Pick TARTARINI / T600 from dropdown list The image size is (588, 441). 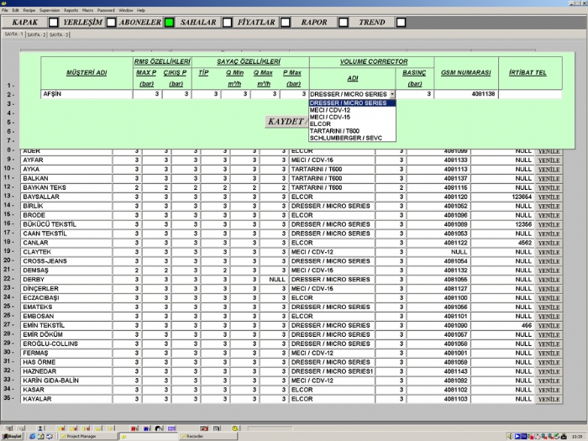click(x=352, y=131)
